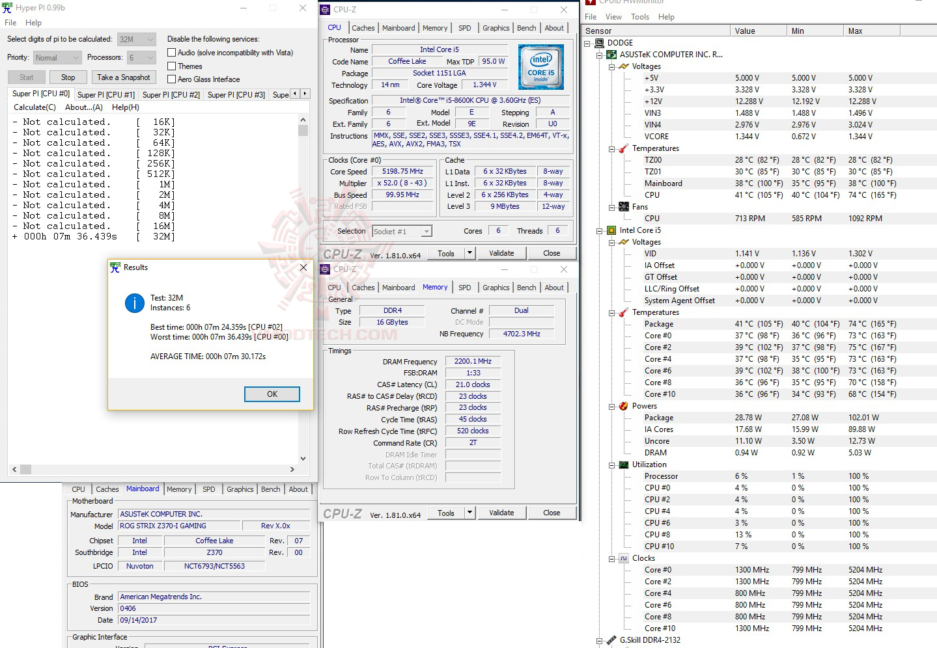Click the Hyper PI title bar icon

[x=7, y=8]
